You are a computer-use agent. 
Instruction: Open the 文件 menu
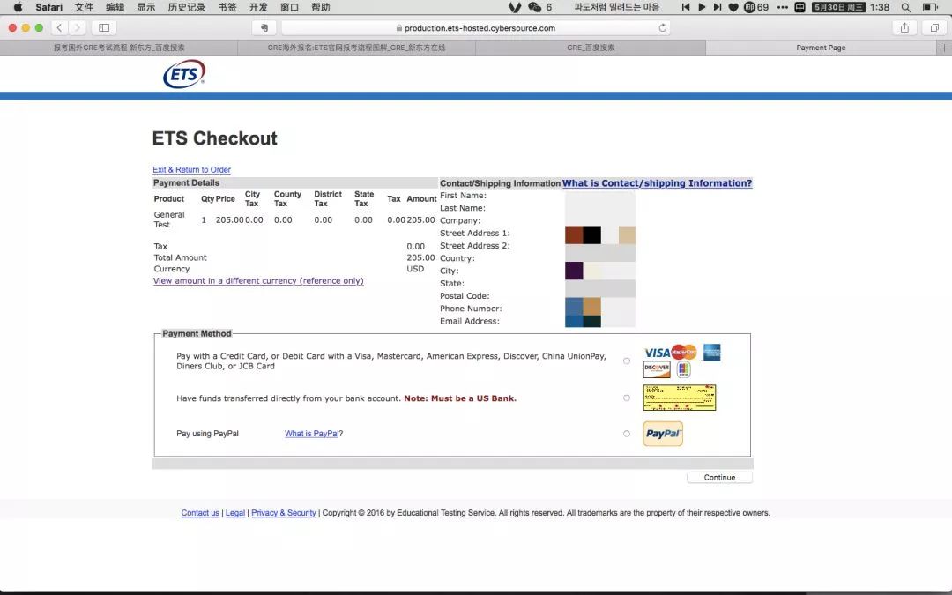click(x=84, y=7)
